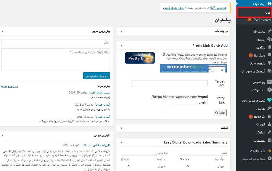Open the به‌روزرسانی‌ها updates submenu item
This screenshot has width=272, height=171.
tap(262, 19)
